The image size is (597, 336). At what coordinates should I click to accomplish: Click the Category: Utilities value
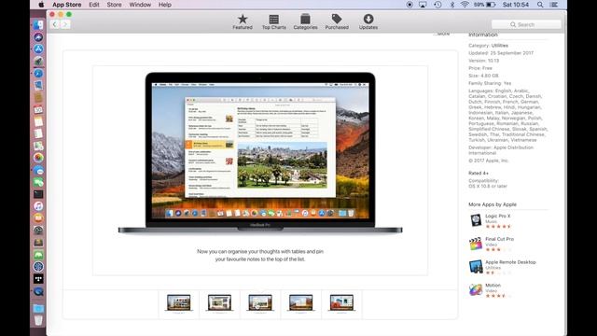point(500,46)
